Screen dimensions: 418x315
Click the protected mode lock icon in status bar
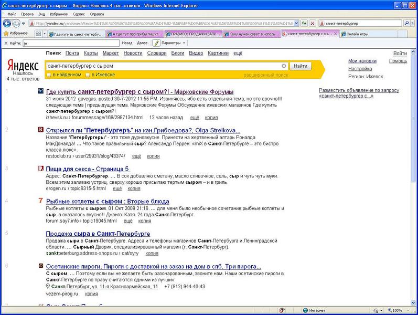(x=376, y=310)
